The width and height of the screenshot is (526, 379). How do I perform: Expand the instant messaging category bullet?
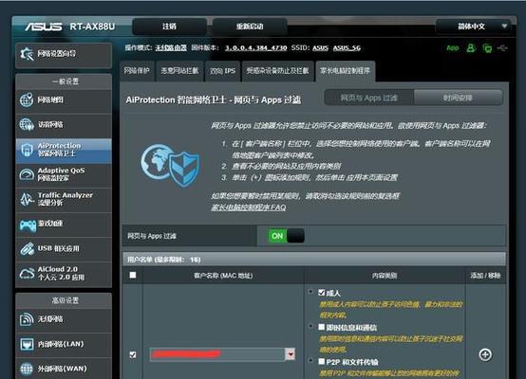(311, 326)
